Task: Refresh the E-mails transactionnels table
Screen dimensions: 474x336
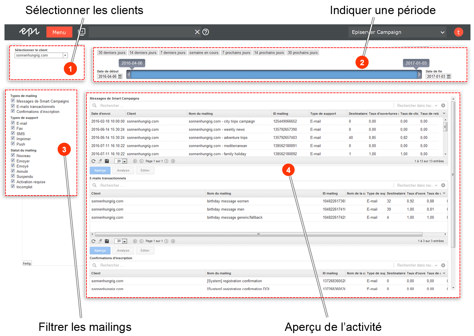Action: click(94, 241)
